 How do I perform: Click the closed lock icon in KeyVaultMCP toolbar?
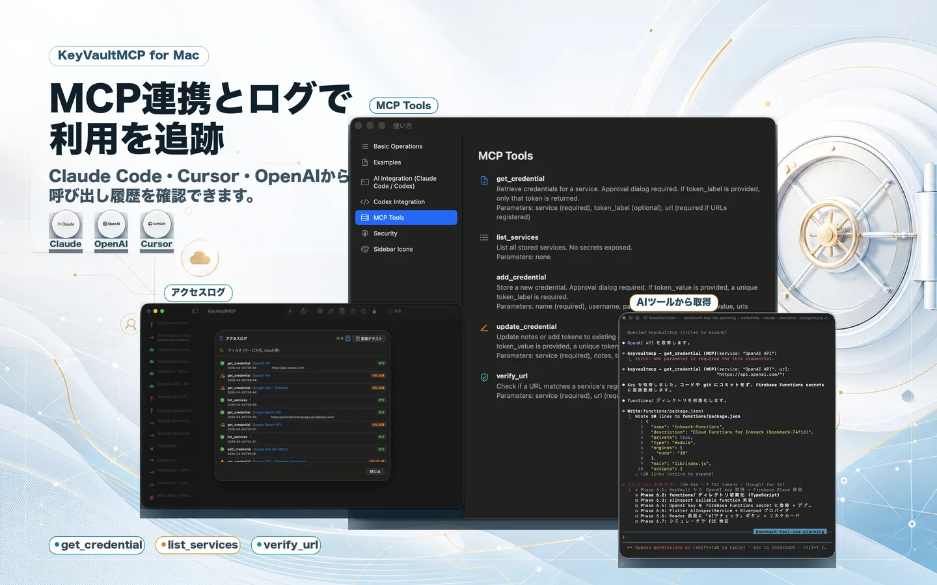(x=374, y=311)
